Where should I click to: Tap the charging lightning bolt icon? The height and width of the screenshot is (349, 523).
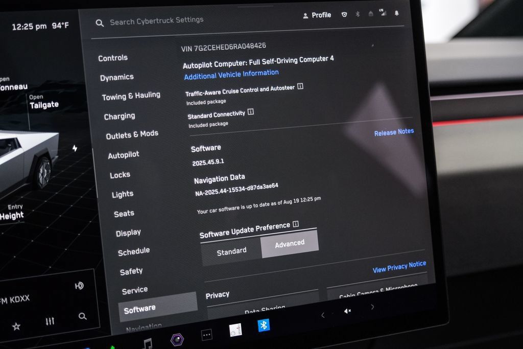pyautogui.click(x=75, y=148)
